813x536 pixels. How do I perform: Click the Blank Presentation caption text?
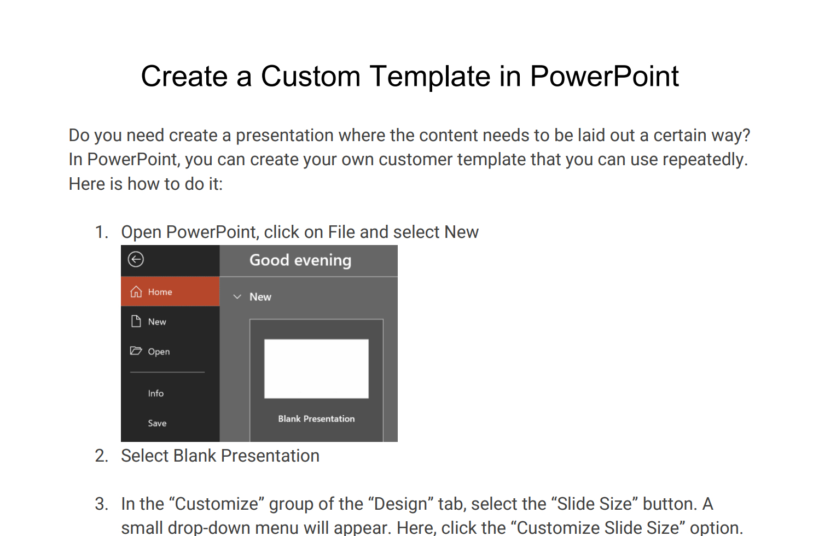(x=316, y=419)
